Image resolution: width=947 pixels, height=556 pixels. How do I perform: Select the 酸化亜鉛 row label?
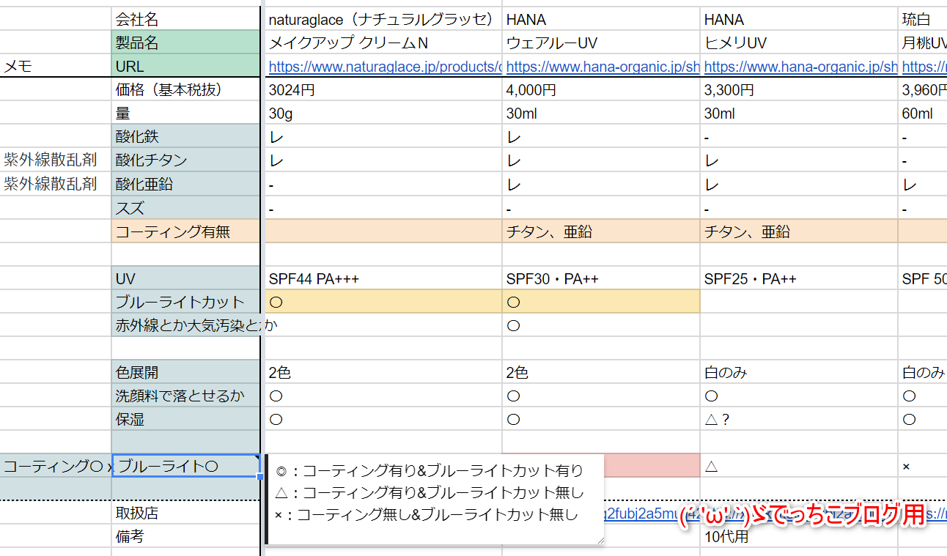[x=185, y=184]
